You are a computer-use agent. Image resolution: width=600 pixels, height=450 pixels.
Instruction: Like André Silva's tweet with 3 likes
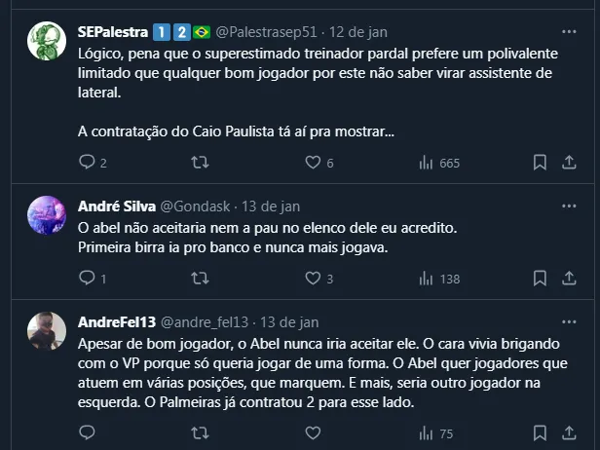click(x=313, y=279)
